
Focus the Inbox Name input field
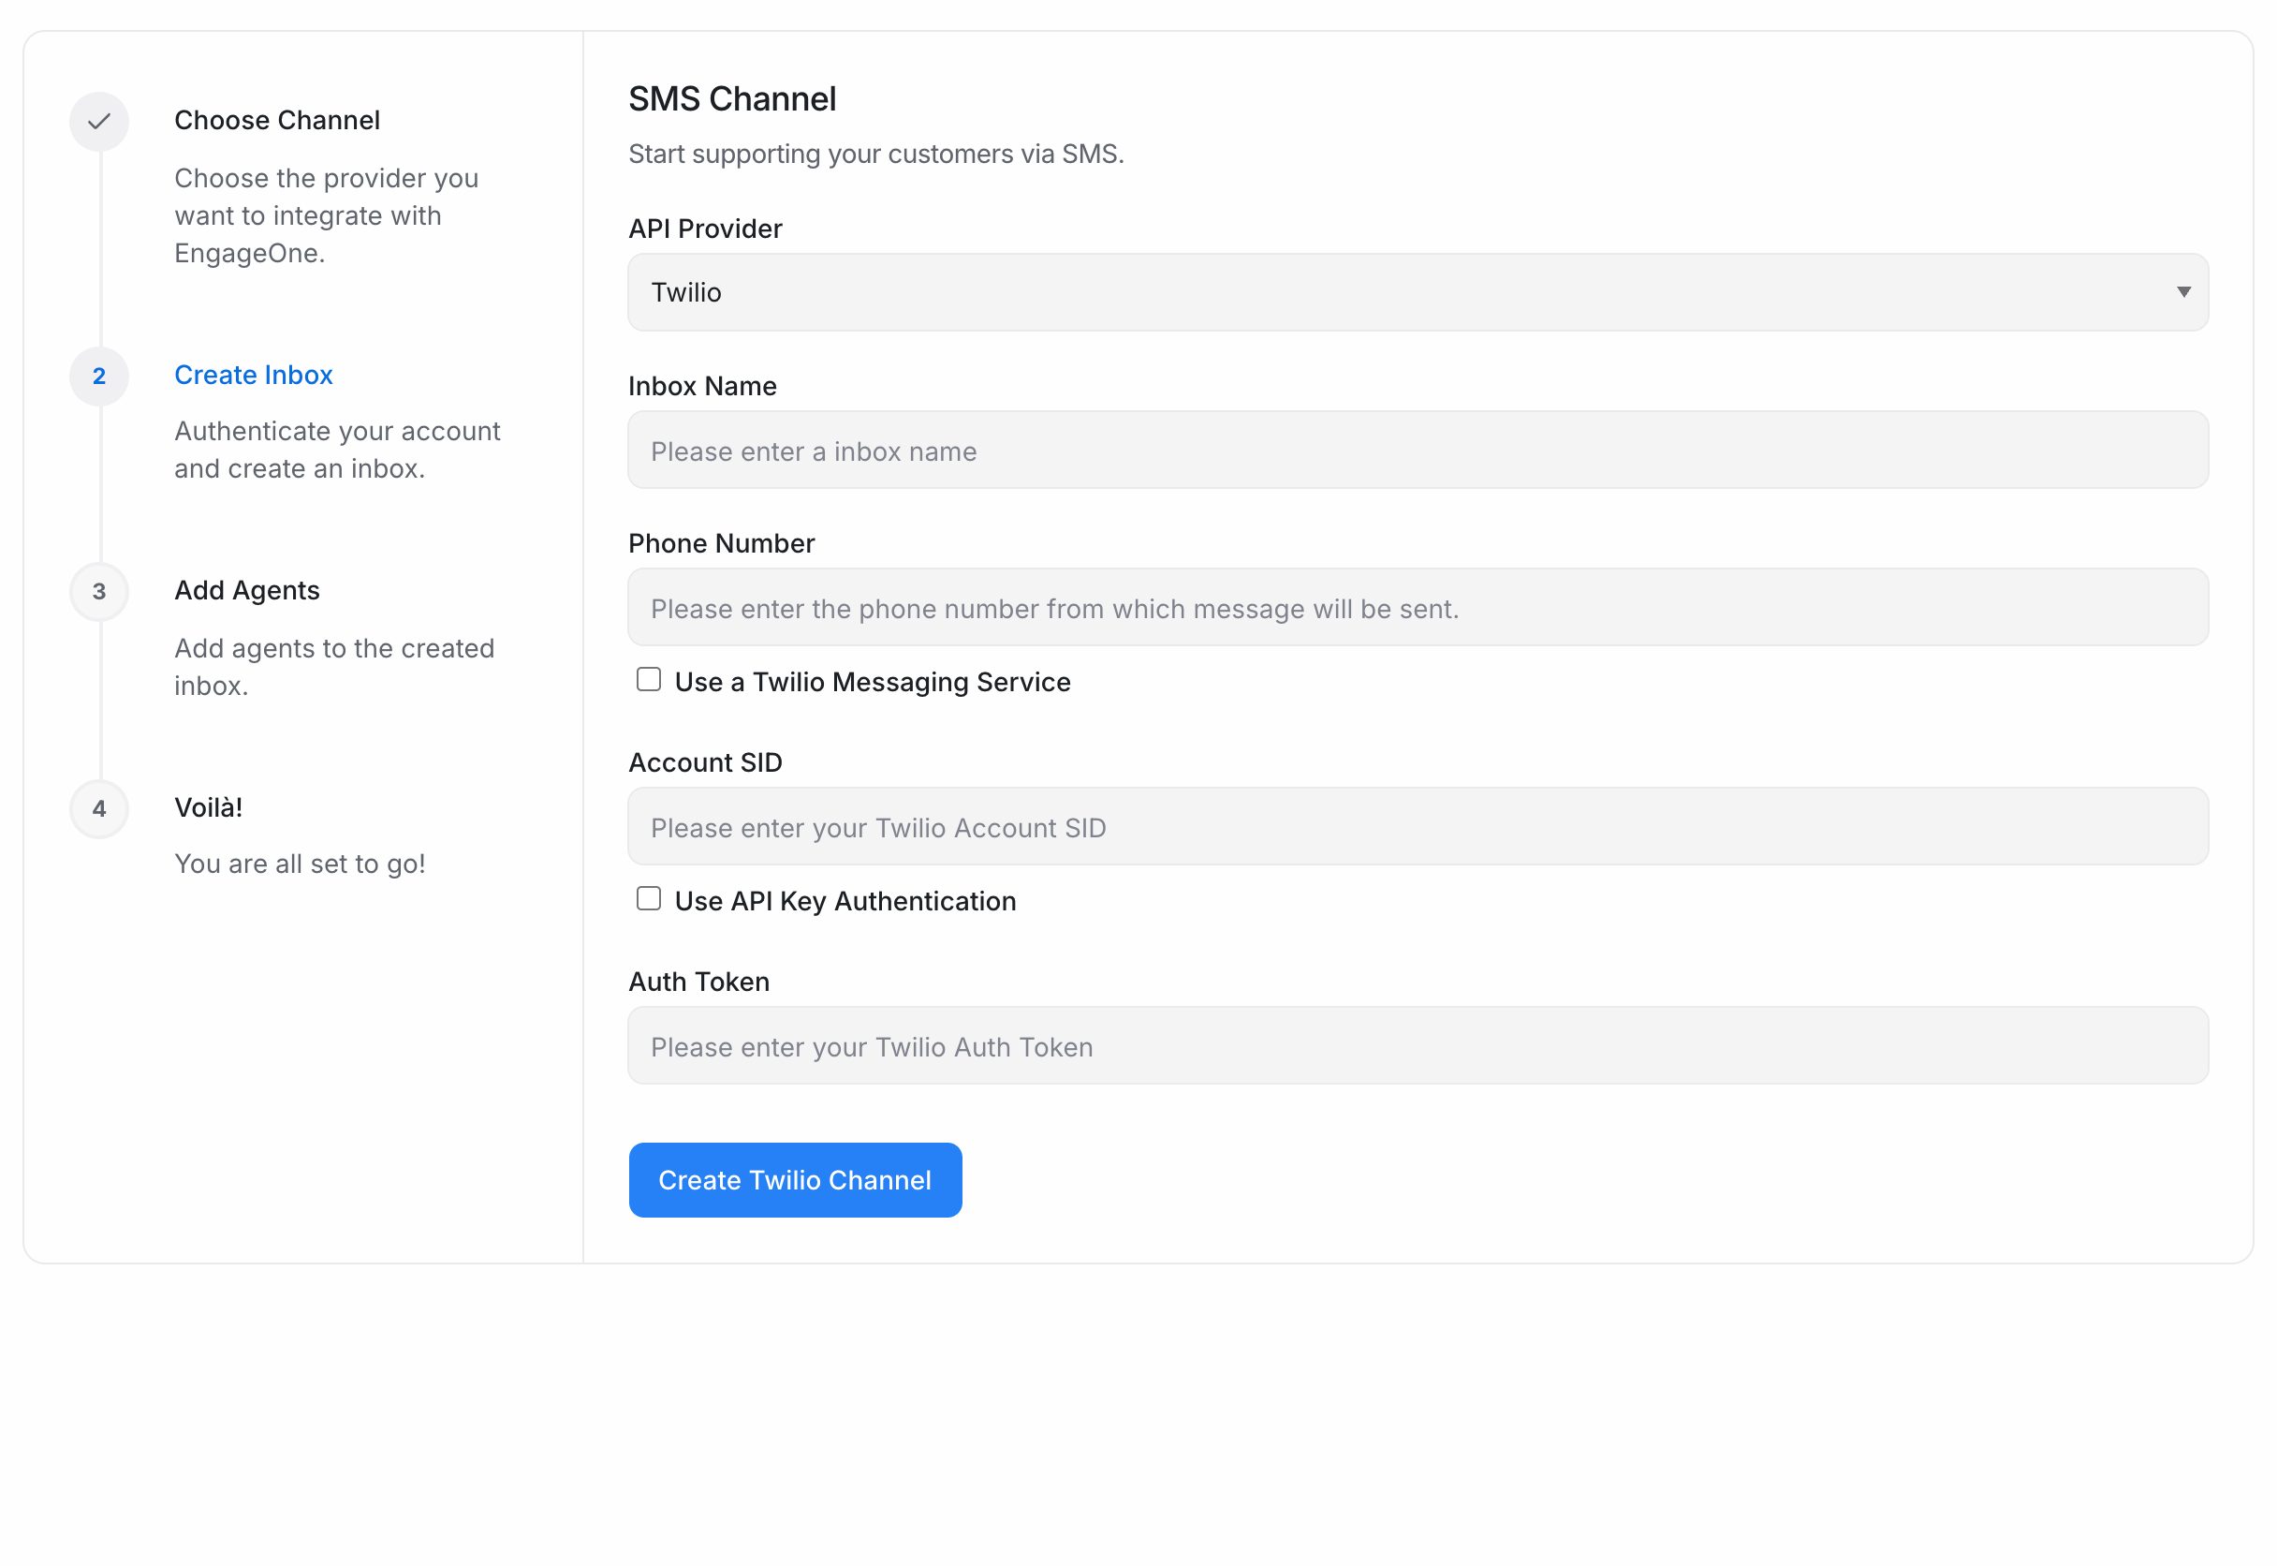click(1417, 451)
